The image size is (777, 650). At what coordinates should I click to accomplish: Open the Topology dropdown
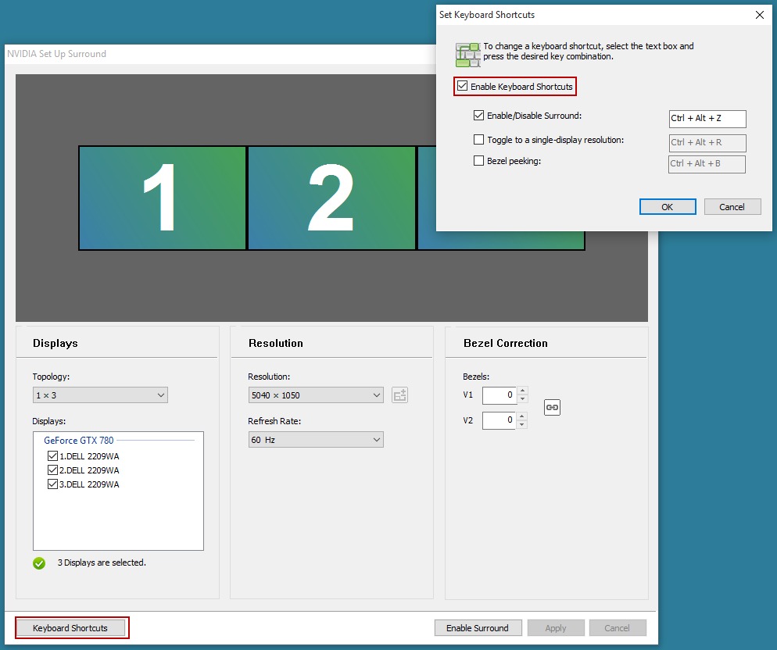(x=100, y=395)
